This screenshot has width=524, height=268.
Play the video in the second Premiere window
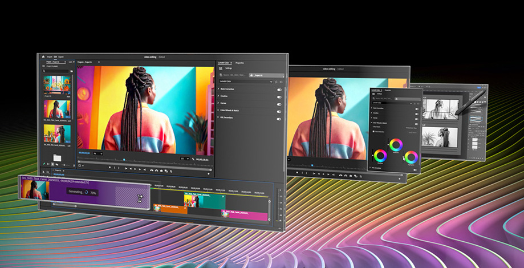coord(322,174)
